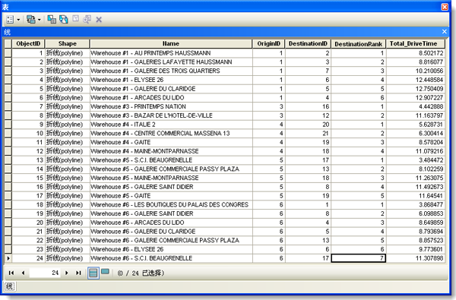Click Select By Attributes toolbar icon

[x=52, y=19]
